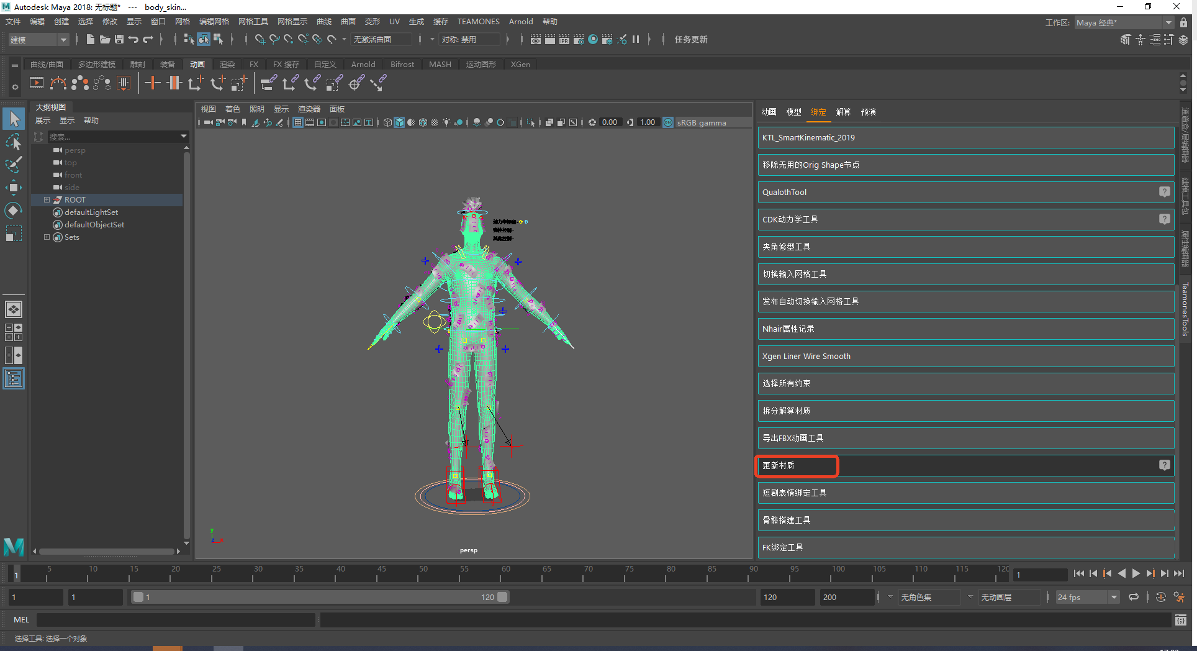Click the Playblast shelf icon
Image resolution: width=1197 pixels, height=651 pixels.
tap(37, 83)
